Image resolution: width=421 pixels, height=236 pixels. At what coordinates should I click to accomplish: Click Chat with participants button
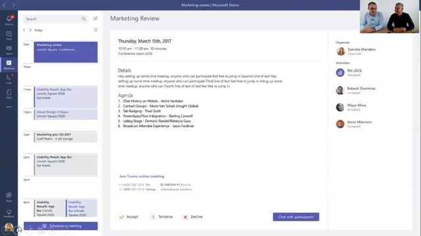(296, 217)
